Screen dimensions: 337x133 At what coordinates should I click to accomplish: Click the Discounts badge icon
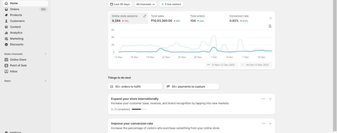click(6, 45)
